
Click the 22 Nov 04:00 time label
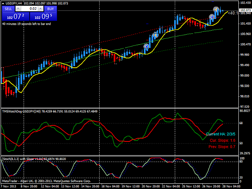171,186
